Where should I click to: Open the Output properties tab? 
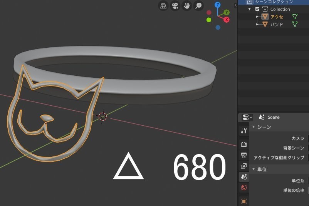point(244,155)
